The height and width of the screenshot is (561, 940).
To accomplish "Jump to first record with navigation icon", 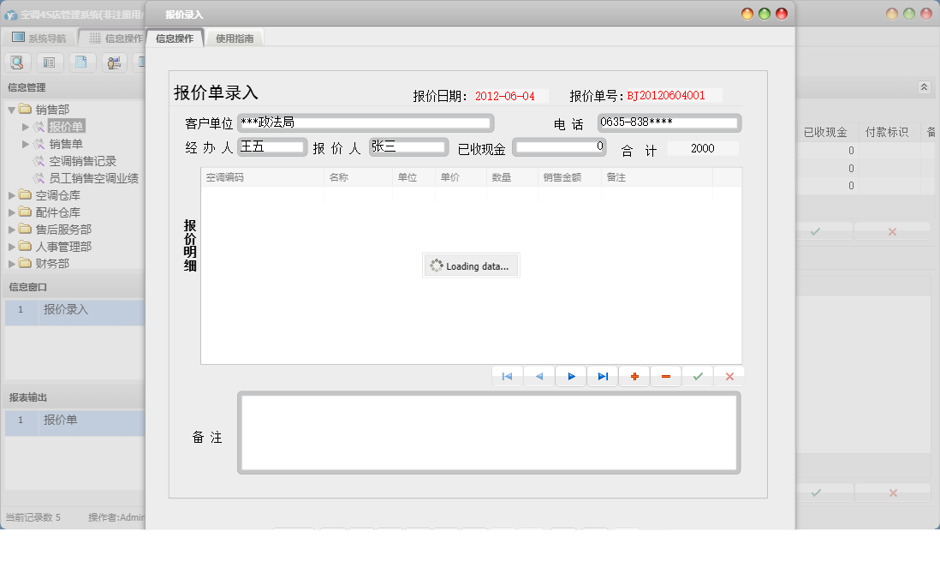I will coord(507,375).
